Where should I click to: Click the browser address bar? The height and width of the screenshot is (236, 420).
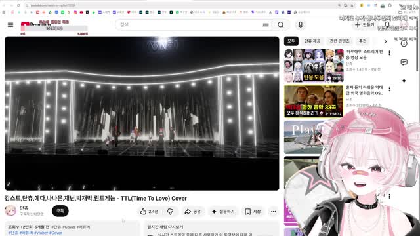182,5
